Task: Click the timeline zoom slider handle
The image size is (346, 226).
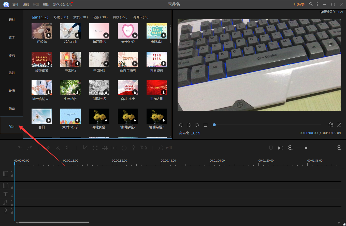Action: point(306,148)
